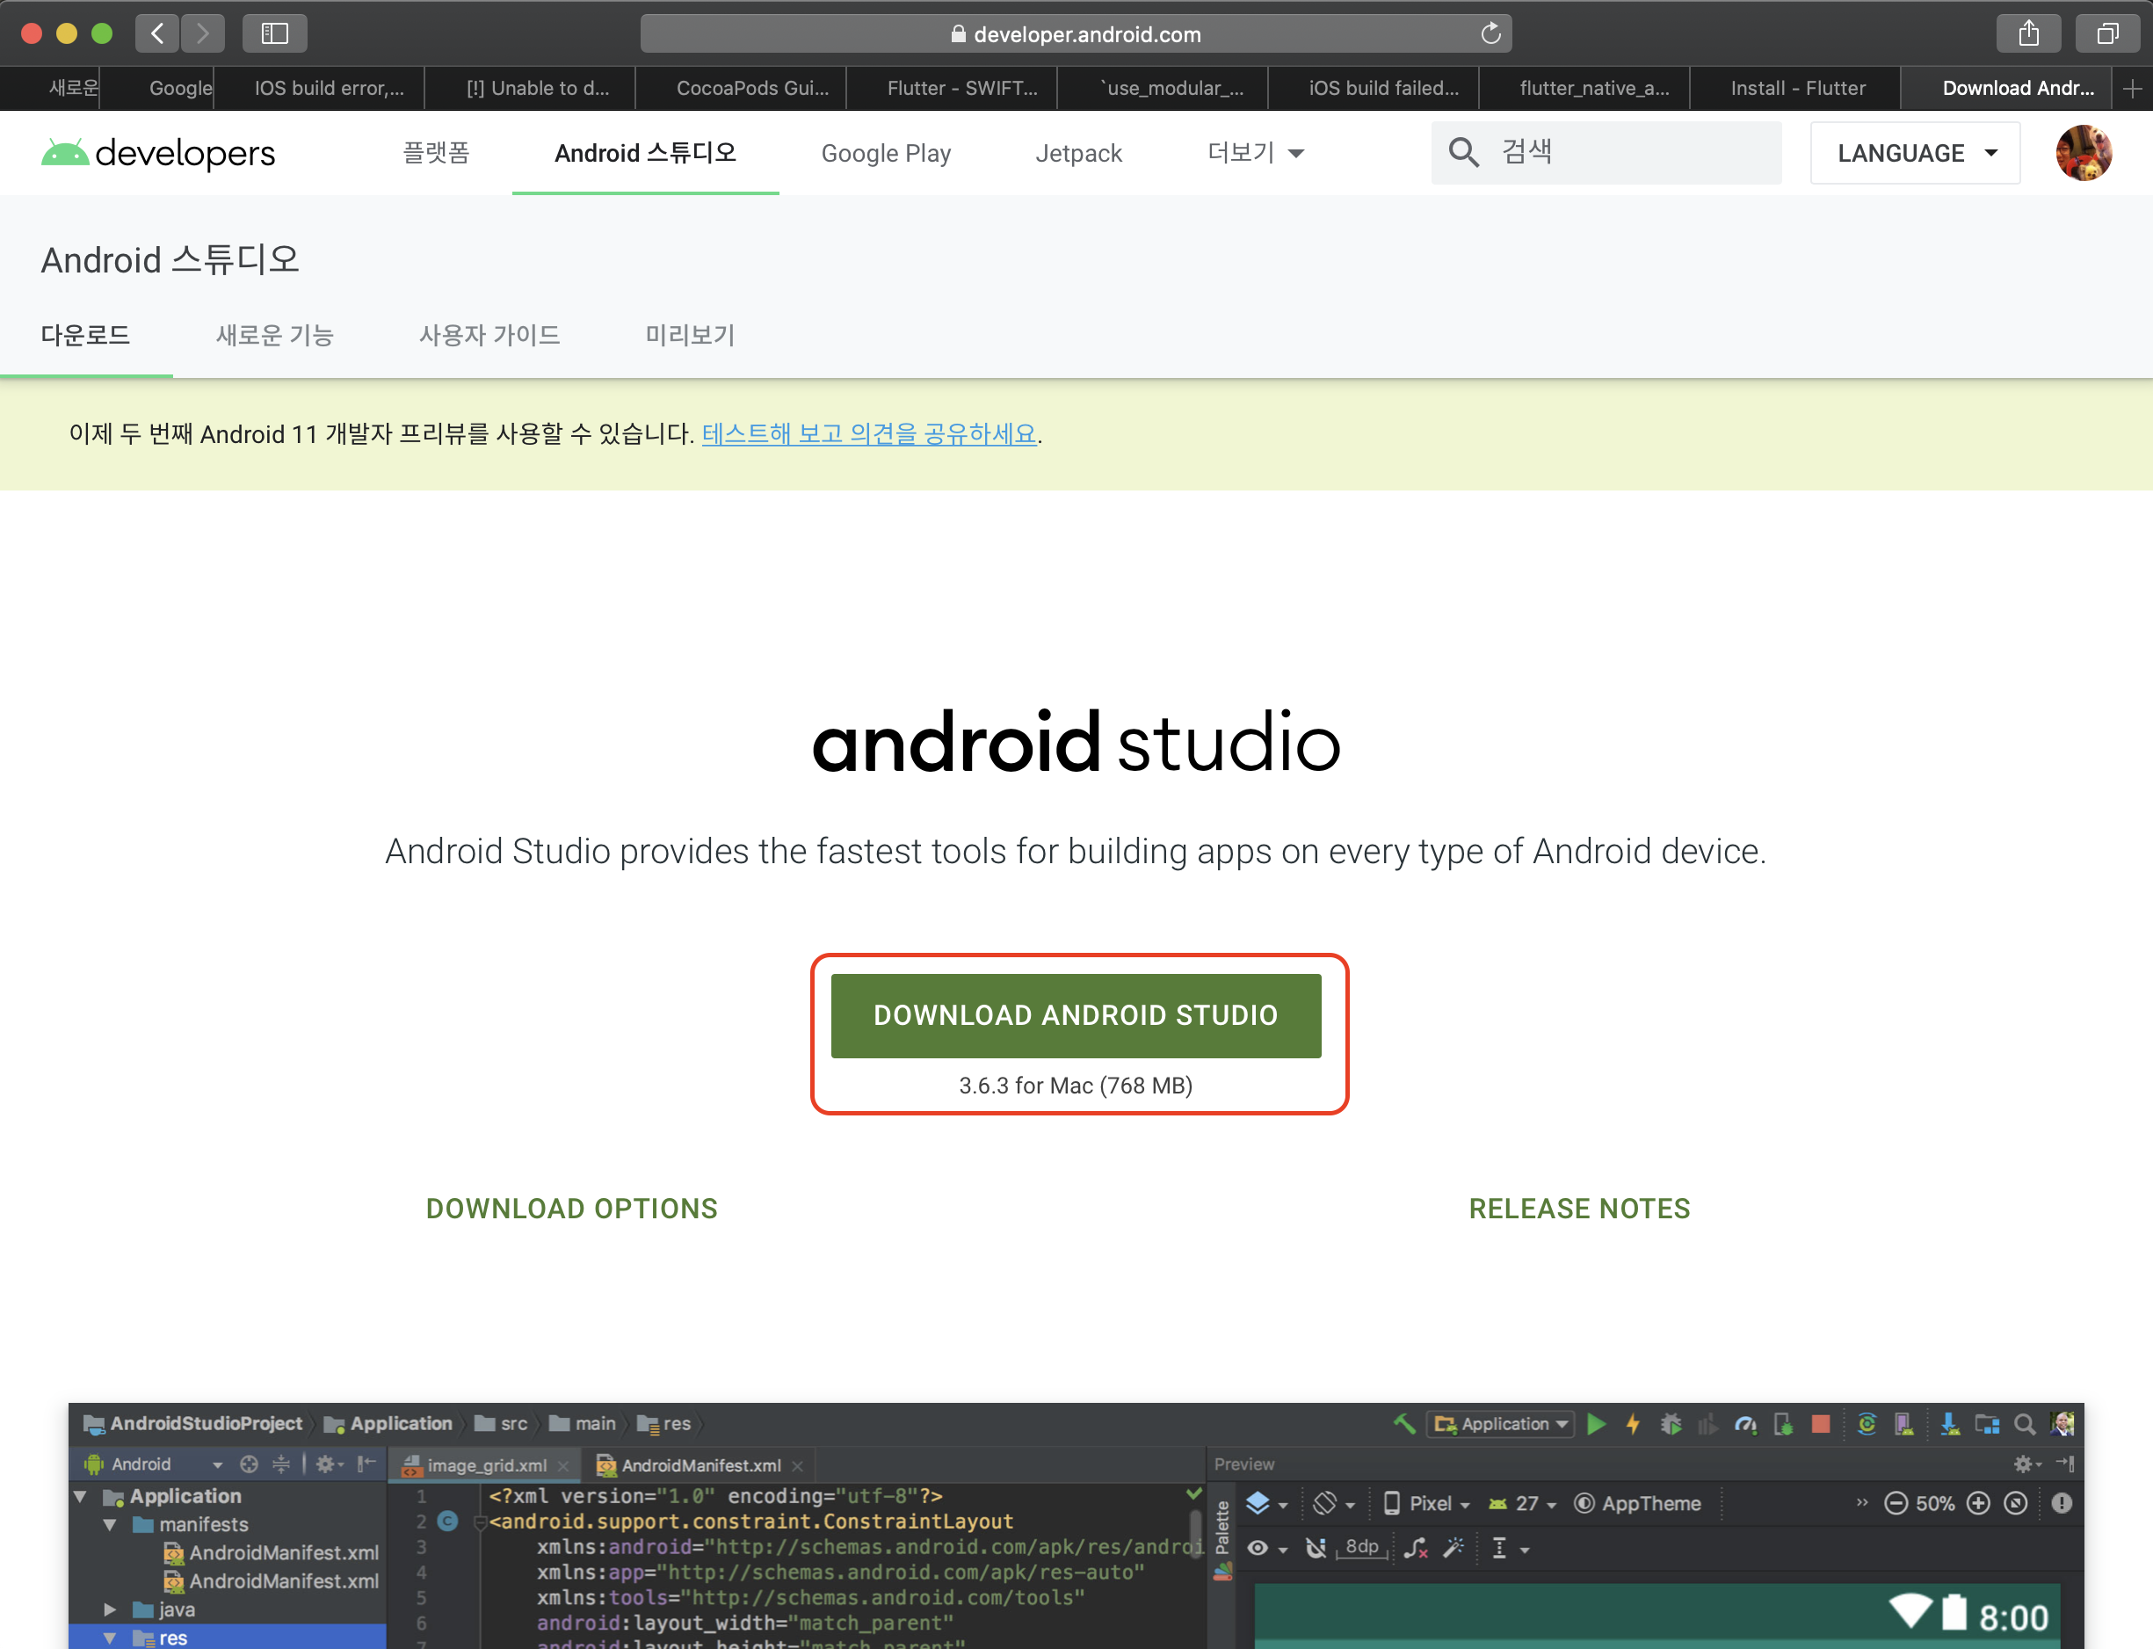
Task: Open RELEASE NOTES link
Action: tap(1579, 1209)
